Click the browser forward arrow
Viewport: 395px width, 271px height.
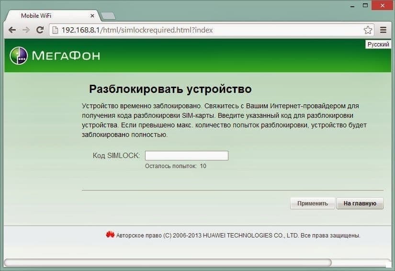[x=26, y=30]
